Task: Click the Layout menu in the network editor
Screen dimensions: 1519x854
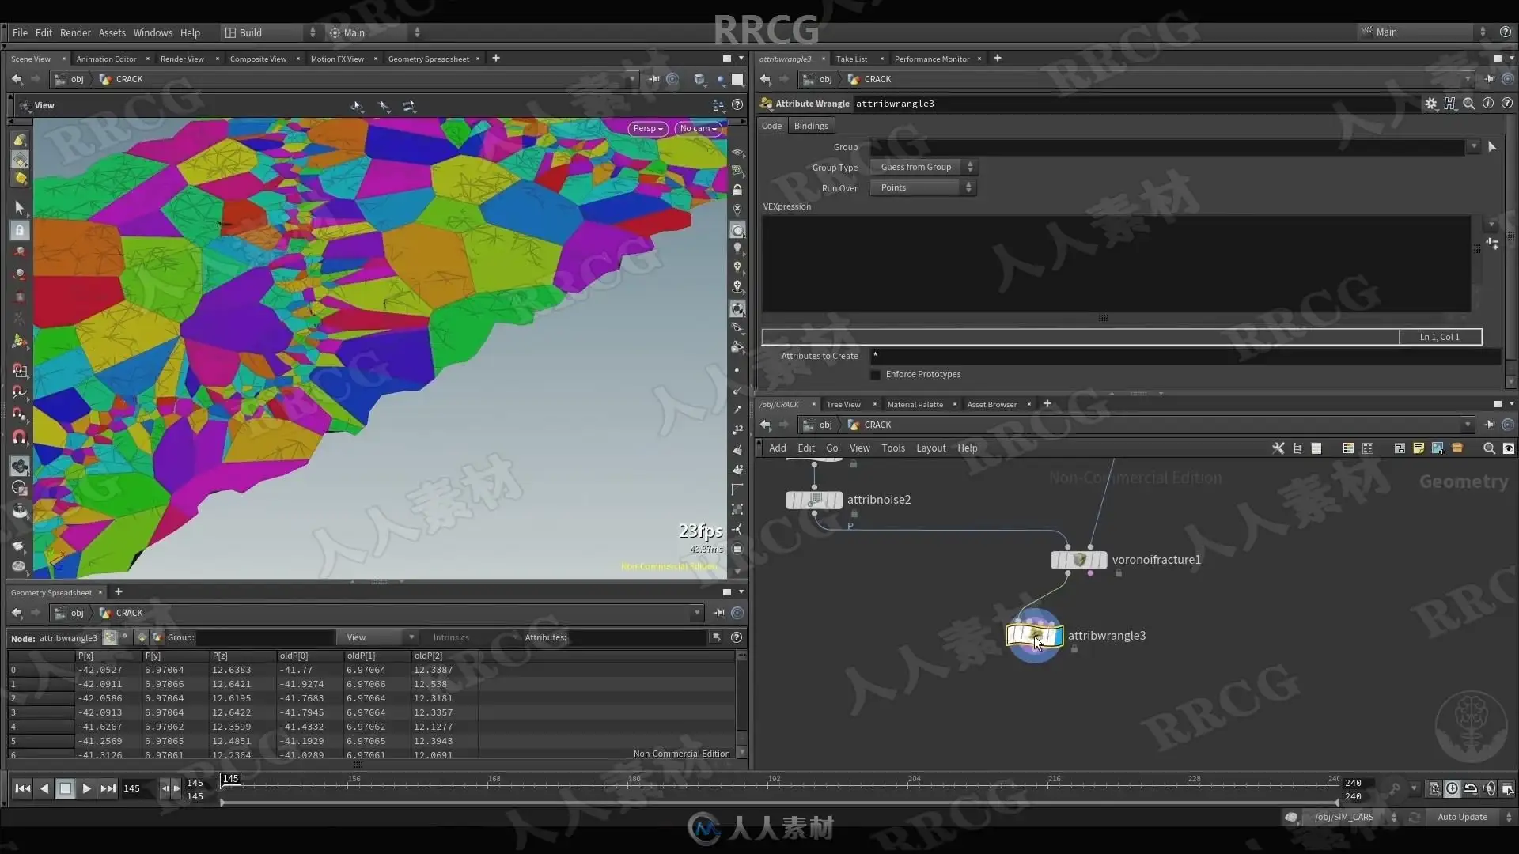Action: pos(930,448)
